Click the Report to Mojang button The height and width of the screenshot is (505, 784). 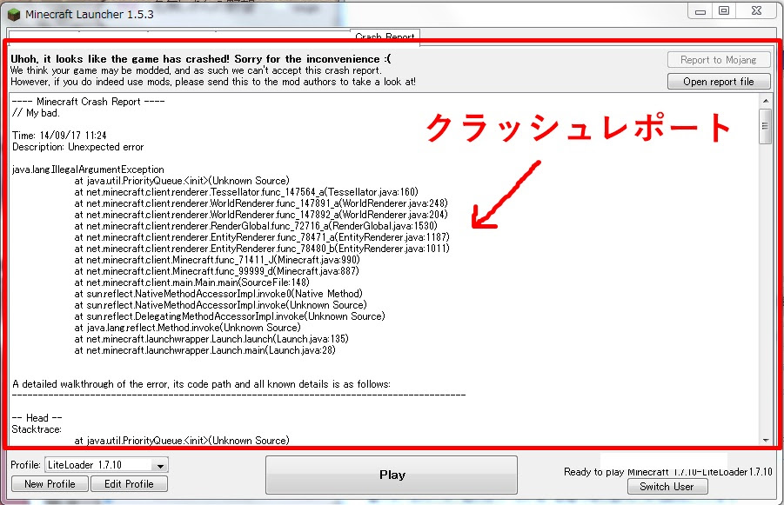click(719, 60)
